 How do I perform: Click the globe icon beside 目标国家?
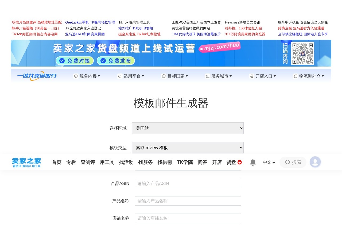164,76
